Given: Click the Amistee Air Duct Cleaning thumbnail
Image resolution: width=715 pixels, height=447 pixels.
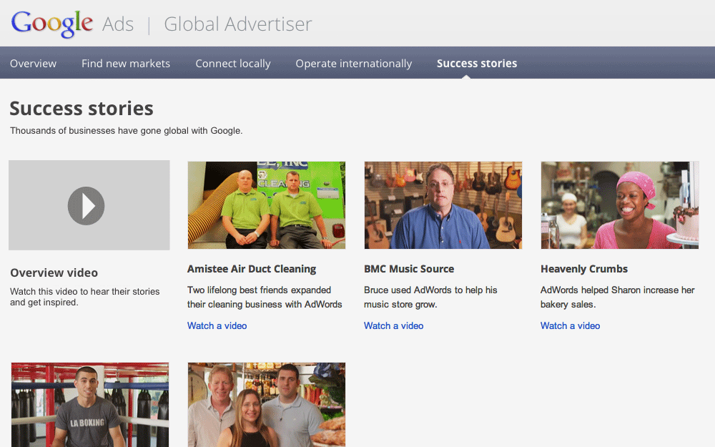Looking at the screenshot, I should coord(266,205).
